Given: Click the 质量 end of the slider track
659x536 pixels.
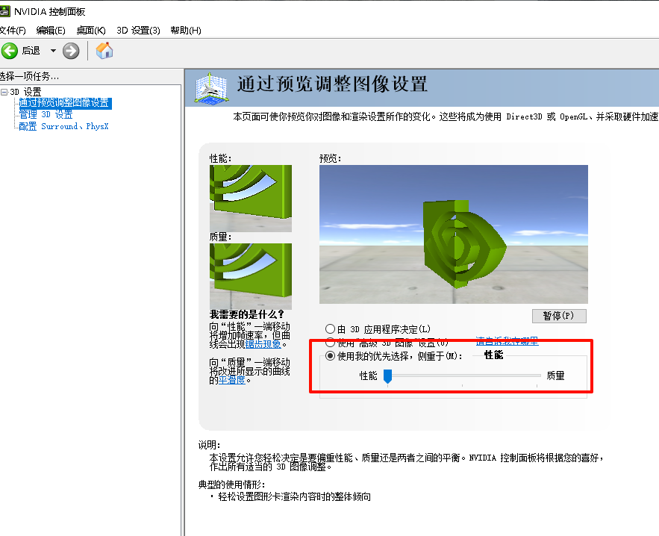Looking at the screenshot, I should click(x=538, y=375).
